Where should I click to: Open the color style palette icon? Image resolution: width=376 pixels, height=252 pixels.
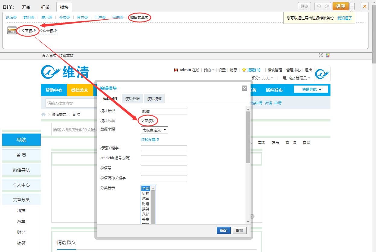(328, 55)
